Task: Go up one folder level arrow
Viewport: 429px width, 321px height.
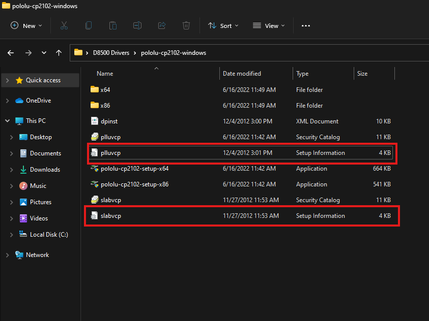Action: [59, 53]
